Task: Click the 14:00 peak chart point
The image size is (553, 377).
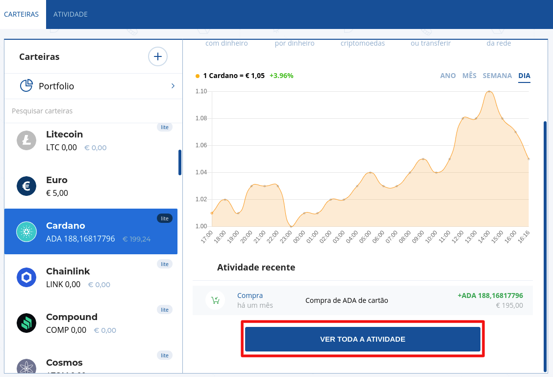Action: (x=489, y=91)
